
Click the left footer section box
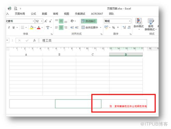pos(32,104)
